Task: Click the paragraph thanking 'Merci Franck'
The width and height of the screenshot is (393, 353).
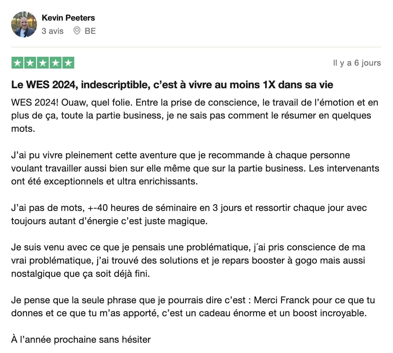Action: click(x=193, y=307)
